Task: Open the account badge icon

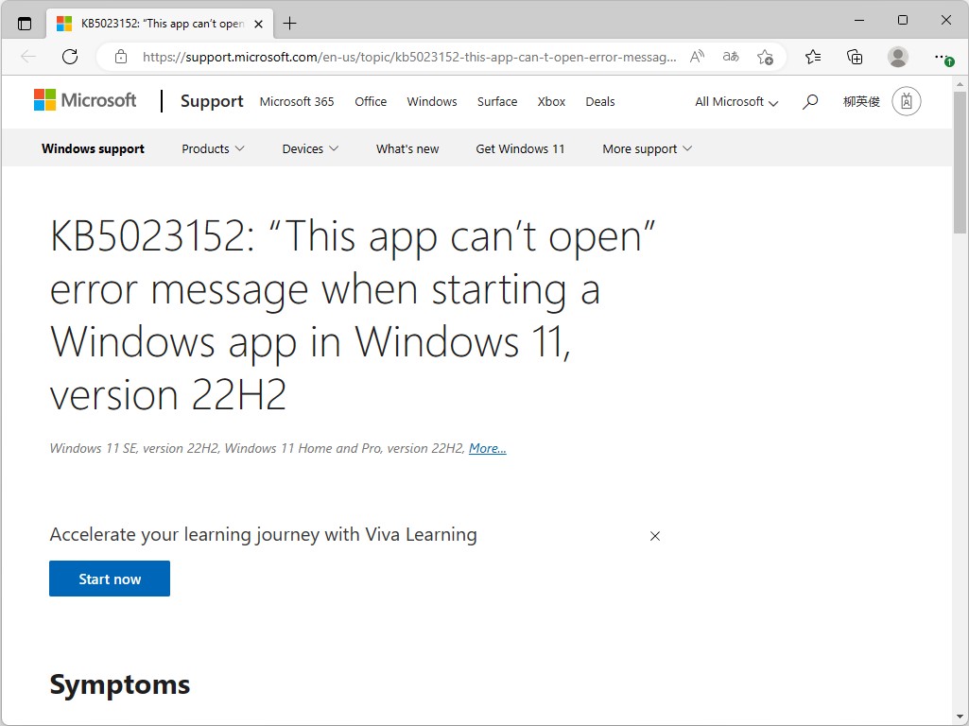Action: 906,101
